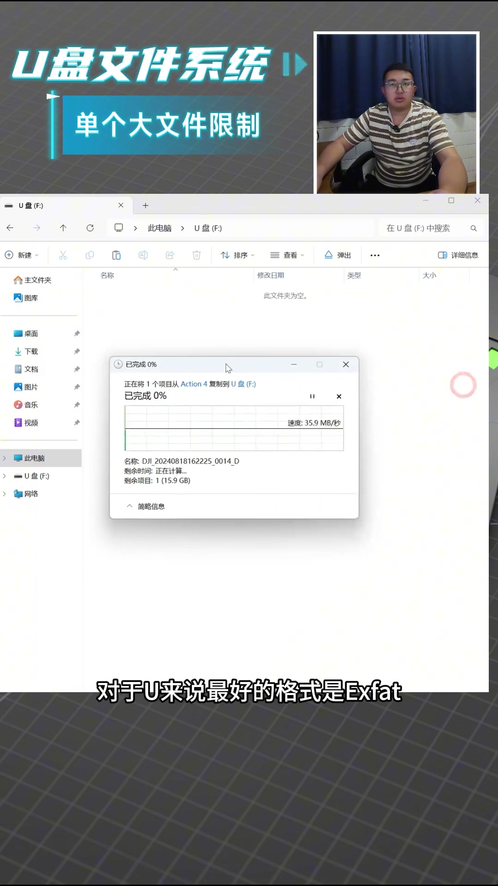Open 主文件夹 in sidebar
The image size is (498, 886).
(33, 280)
